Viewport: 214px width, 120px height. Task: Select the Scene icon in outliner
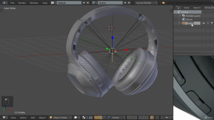click(x=180, y=12)
